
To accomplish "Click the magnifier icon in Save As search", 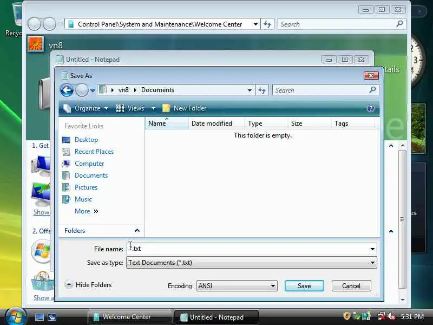I will pyautogui.click(x=372, y=90).
